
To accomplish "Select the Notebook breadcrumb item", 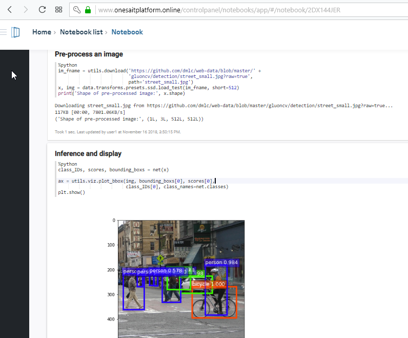I will tap(127, 32).
